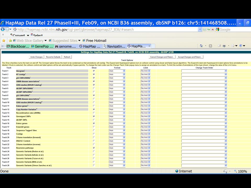The image size is (251, 188).
Task: Click the Refresh settings button
Action: coord(67,57)
